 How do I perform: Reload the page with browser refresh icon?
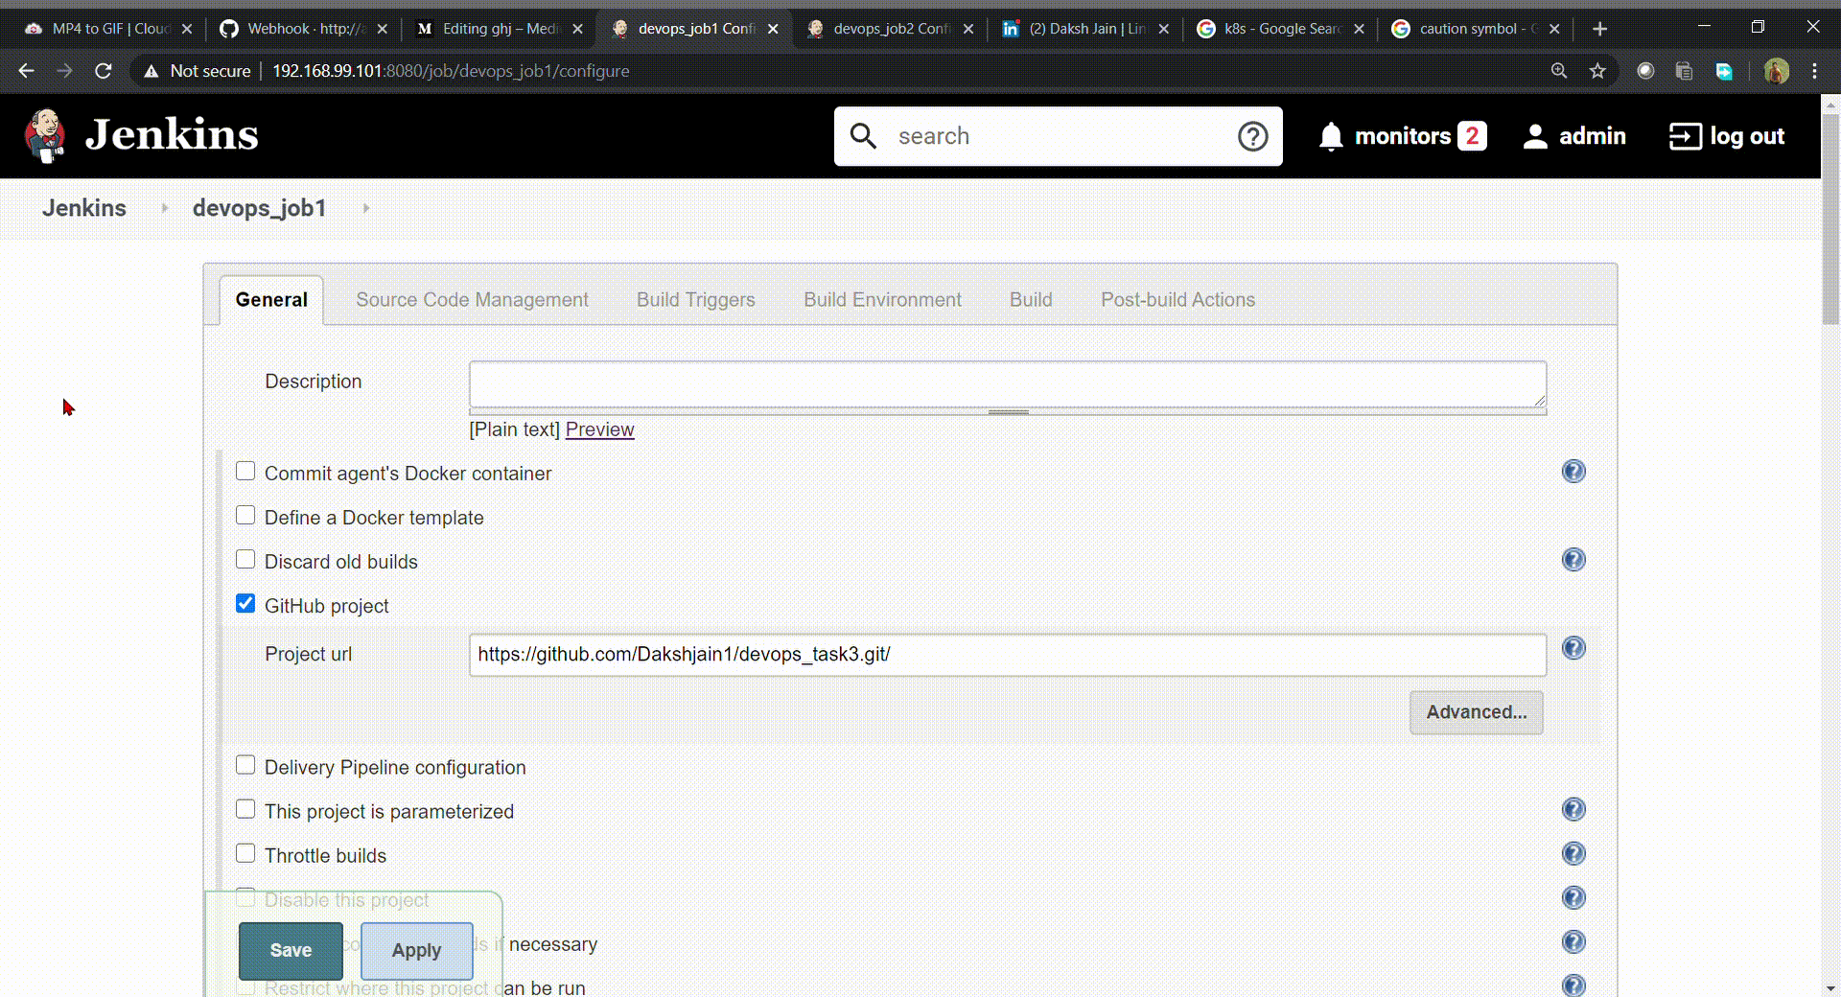coord(104,71)
